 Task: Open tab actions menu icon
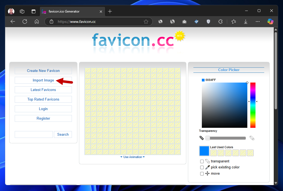coord(34,11)
